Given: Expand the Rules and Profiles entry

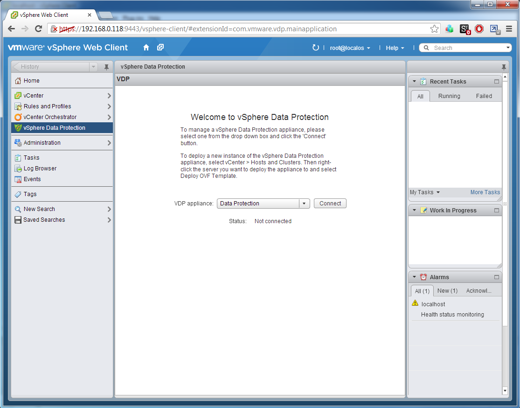Looking at the screenshot, I should click(109, 106).
